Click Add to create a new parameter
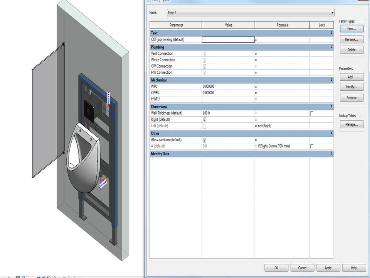The width and height of the screenshot is (370, 278). point(351,76)
